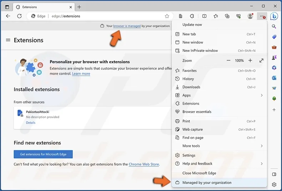This screenshot has width=282, height=191.
Task: Select New InPrivate window menu item
Action: 200,51
